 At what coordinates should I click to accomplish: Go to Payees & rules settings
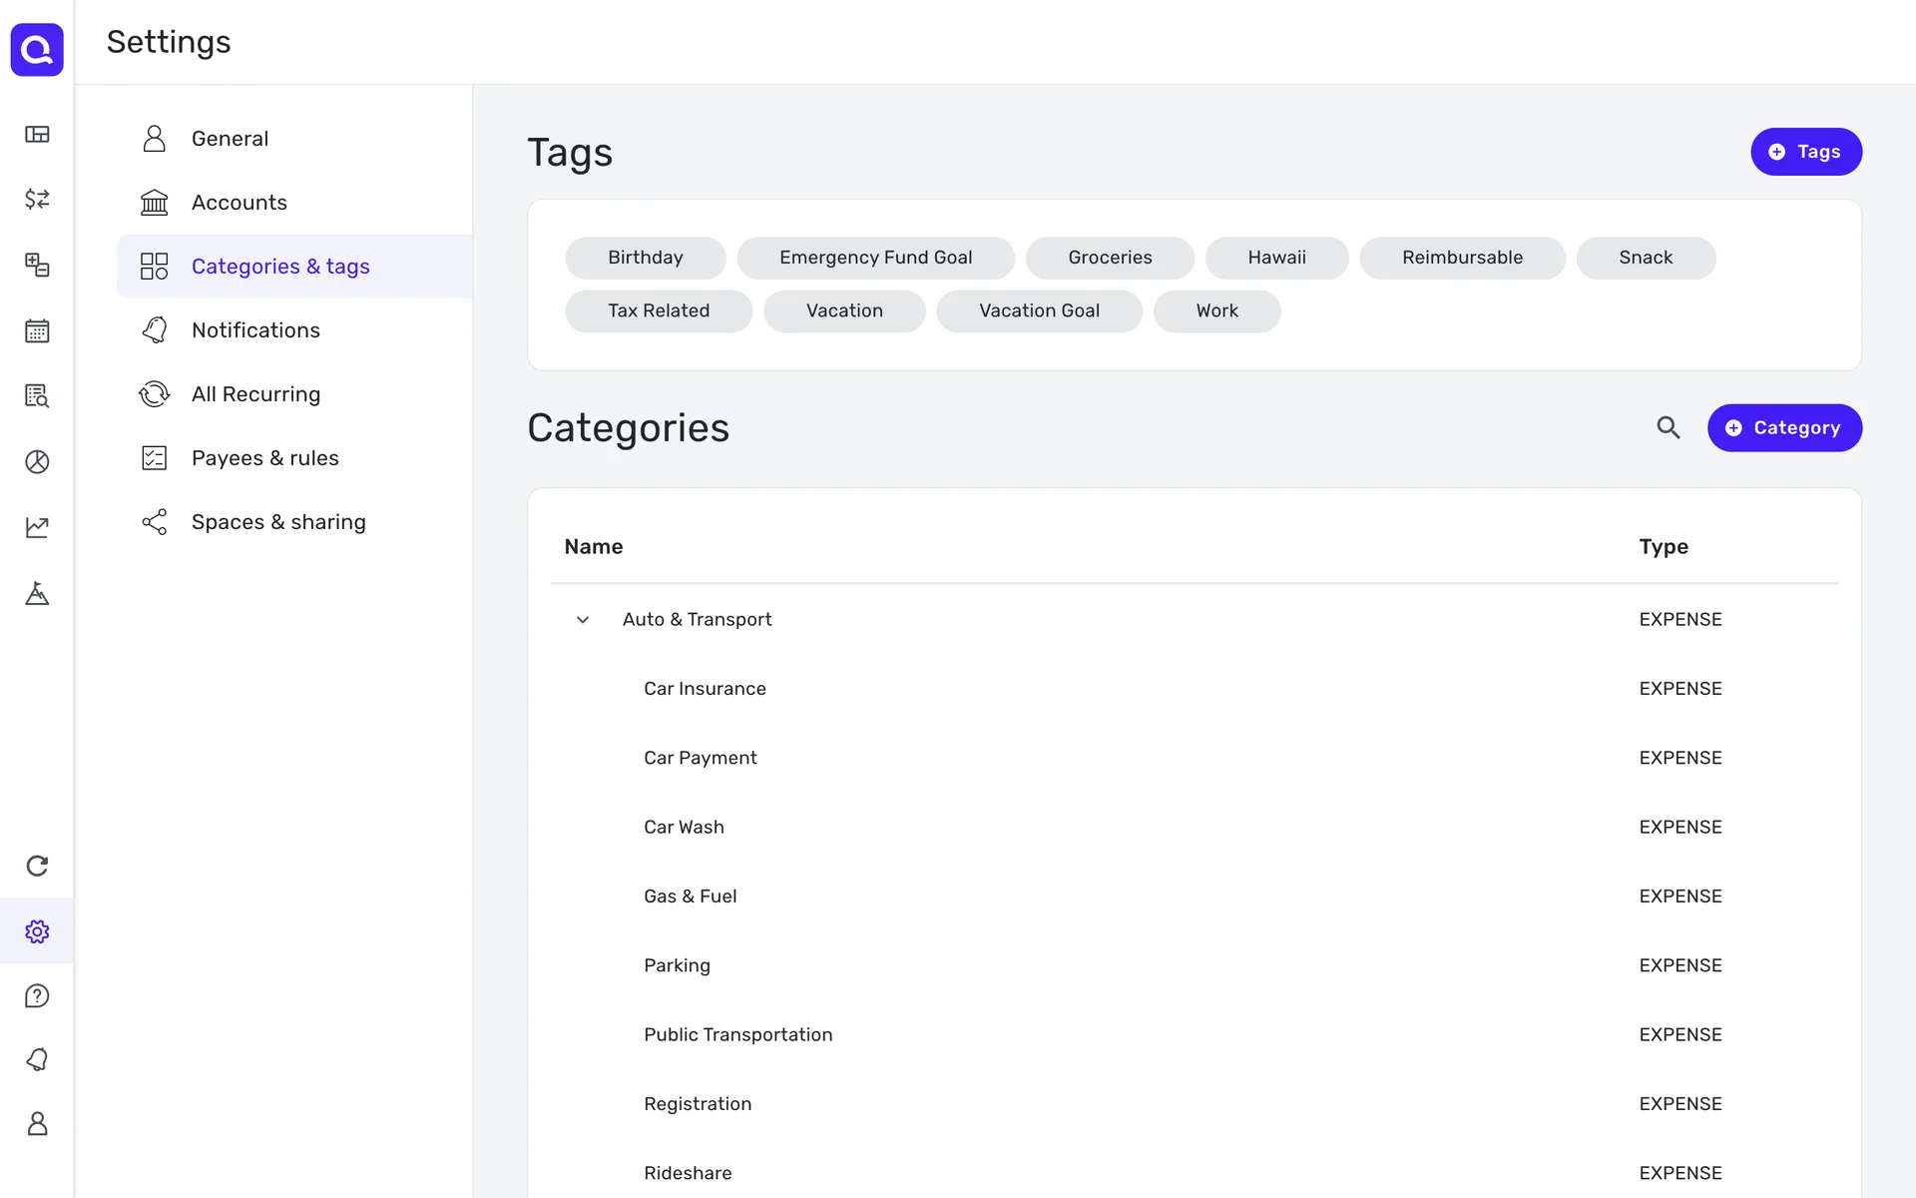(x=264, y=458)
